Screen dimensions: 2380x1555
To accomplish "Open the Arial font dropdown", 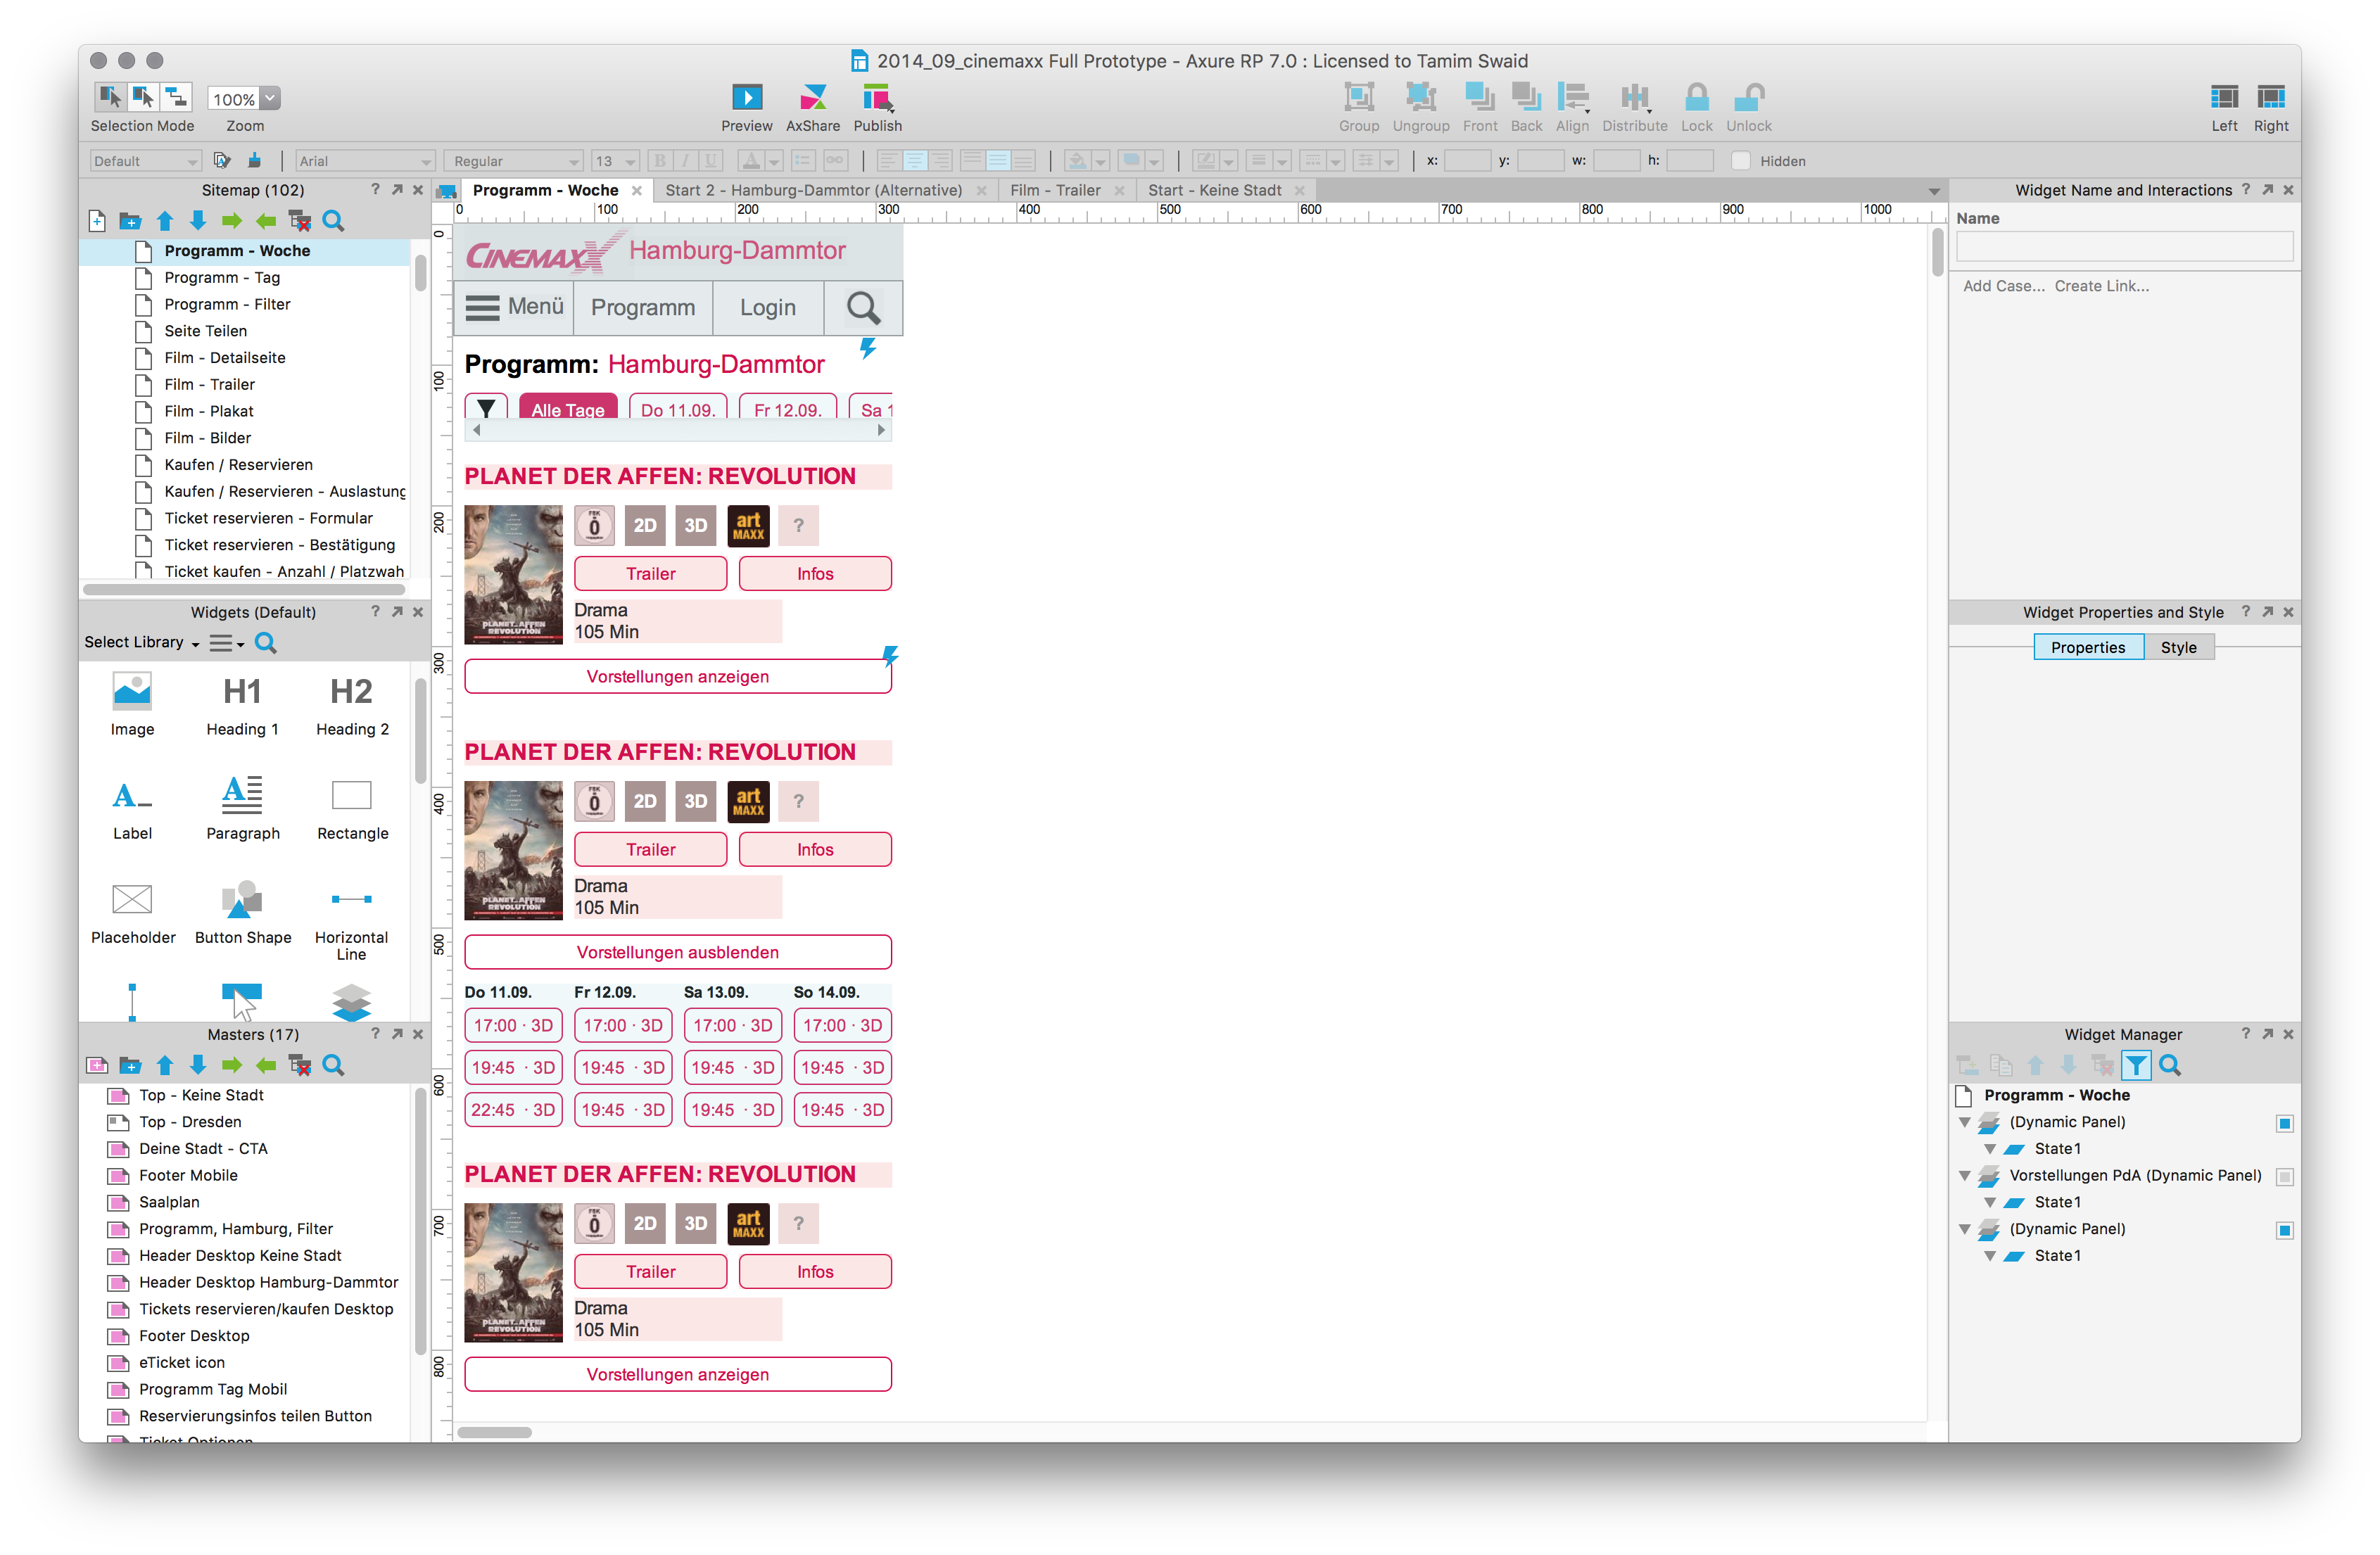I will pos(364,161).
